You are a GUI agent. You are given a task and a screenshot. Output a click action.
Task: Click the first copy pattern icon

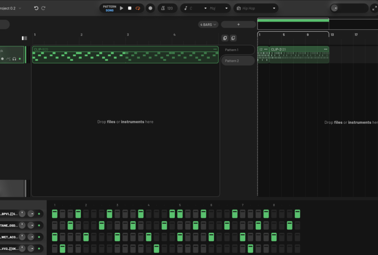tap(225, 38)
